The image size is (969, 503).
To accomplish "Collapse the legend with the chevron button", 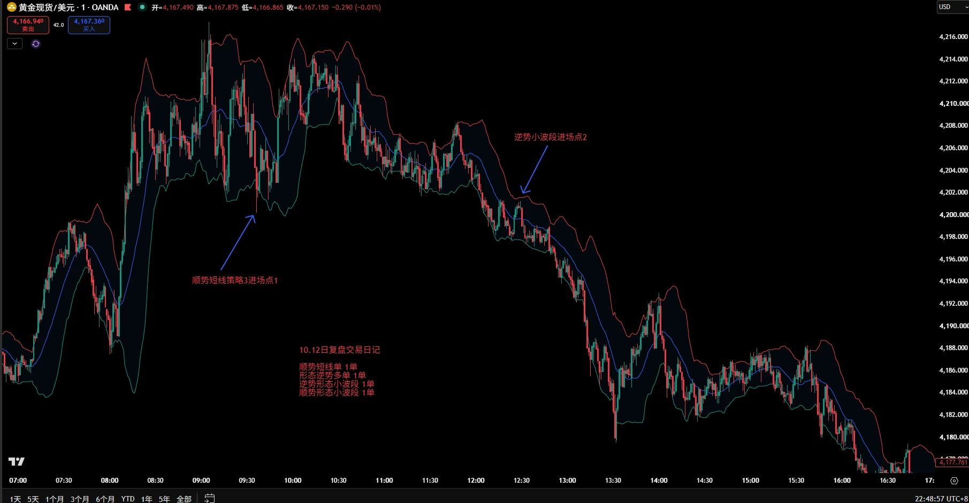I will pos(14,44).
